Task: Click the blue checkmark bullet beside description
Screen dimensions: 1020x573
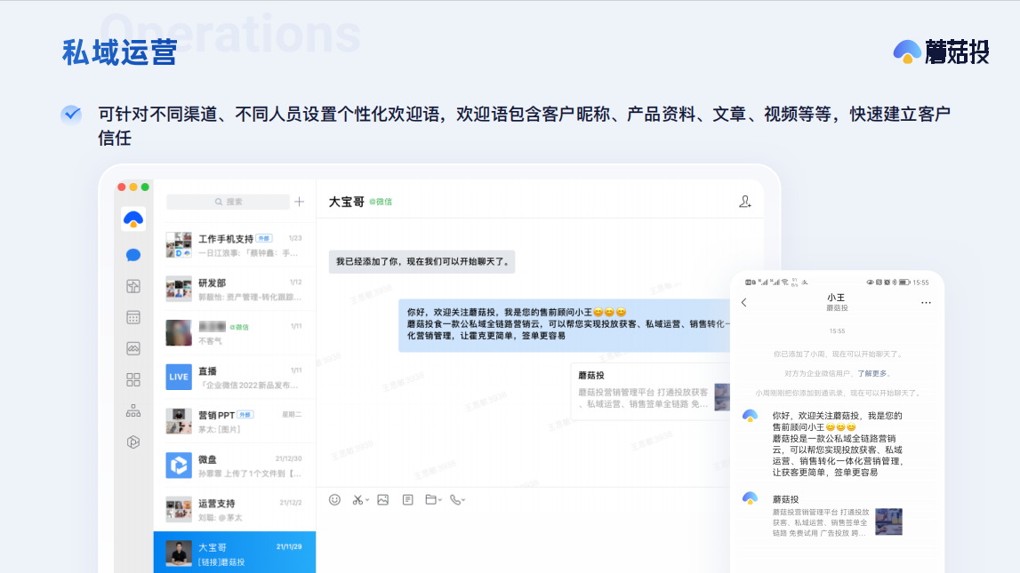Action: coord(71,115)
